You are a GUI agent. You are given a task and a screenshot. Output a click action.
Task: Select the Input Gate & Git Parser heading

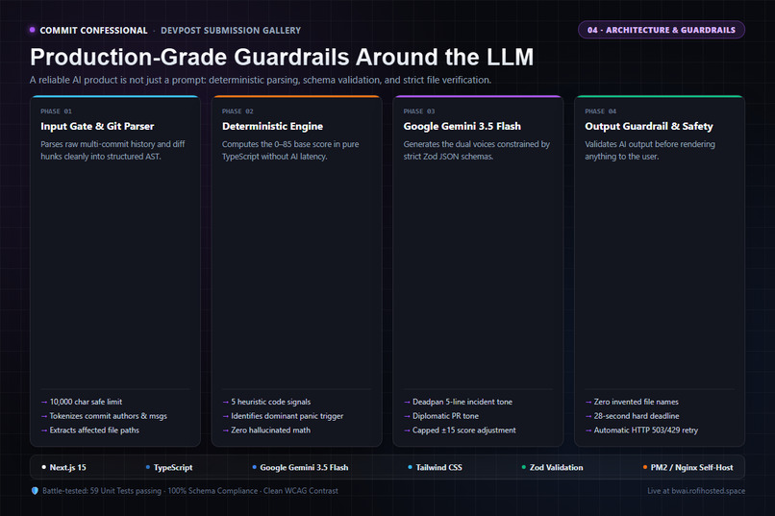pyautogui.click(x=97, y=126)
